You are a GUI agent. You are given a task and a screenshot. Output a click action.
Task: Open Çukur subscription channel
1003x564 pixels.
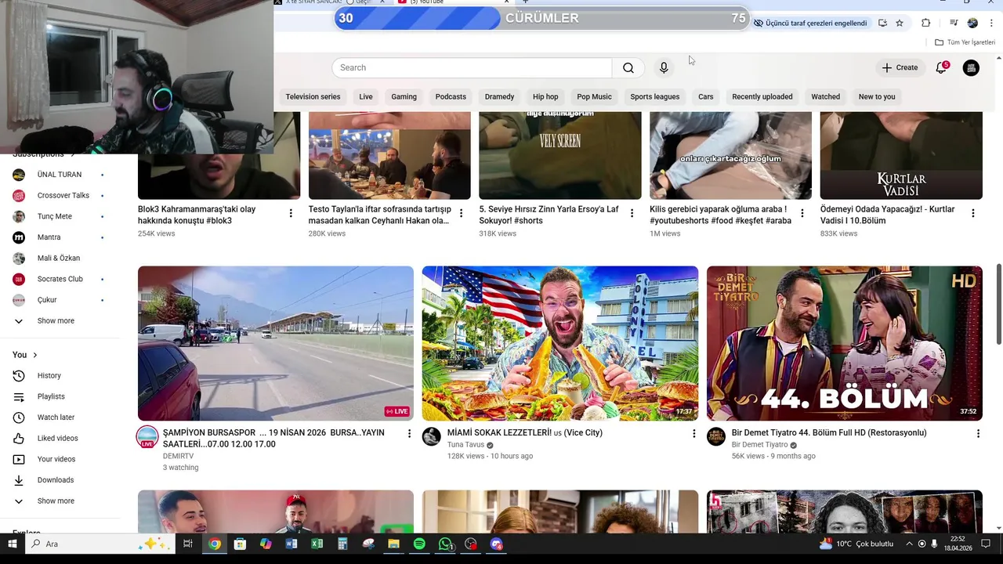coord(60,300)
